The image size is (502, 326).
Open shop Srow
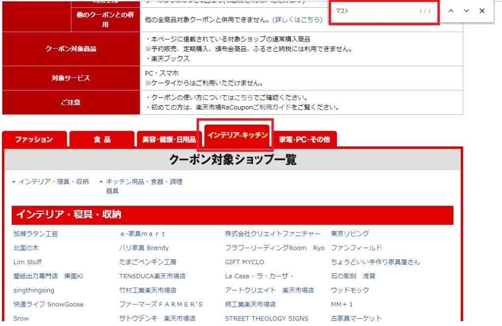click(x=21, y=318)
